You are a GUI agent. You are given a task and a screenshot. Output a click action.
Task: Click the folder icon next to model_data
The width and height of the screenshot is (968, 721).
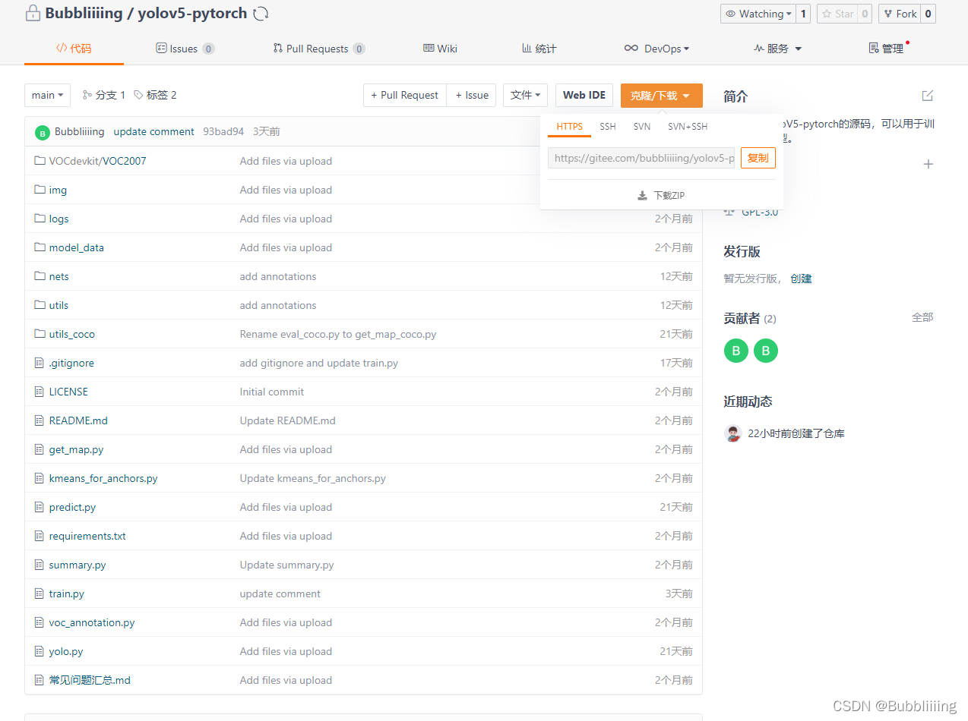tap(40, 247)
